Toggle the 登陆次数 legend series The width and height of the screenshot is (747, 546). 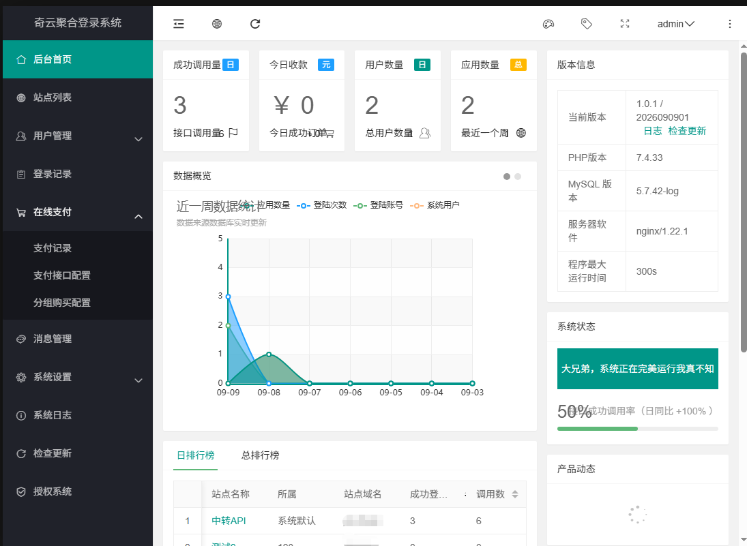[321, 205]
